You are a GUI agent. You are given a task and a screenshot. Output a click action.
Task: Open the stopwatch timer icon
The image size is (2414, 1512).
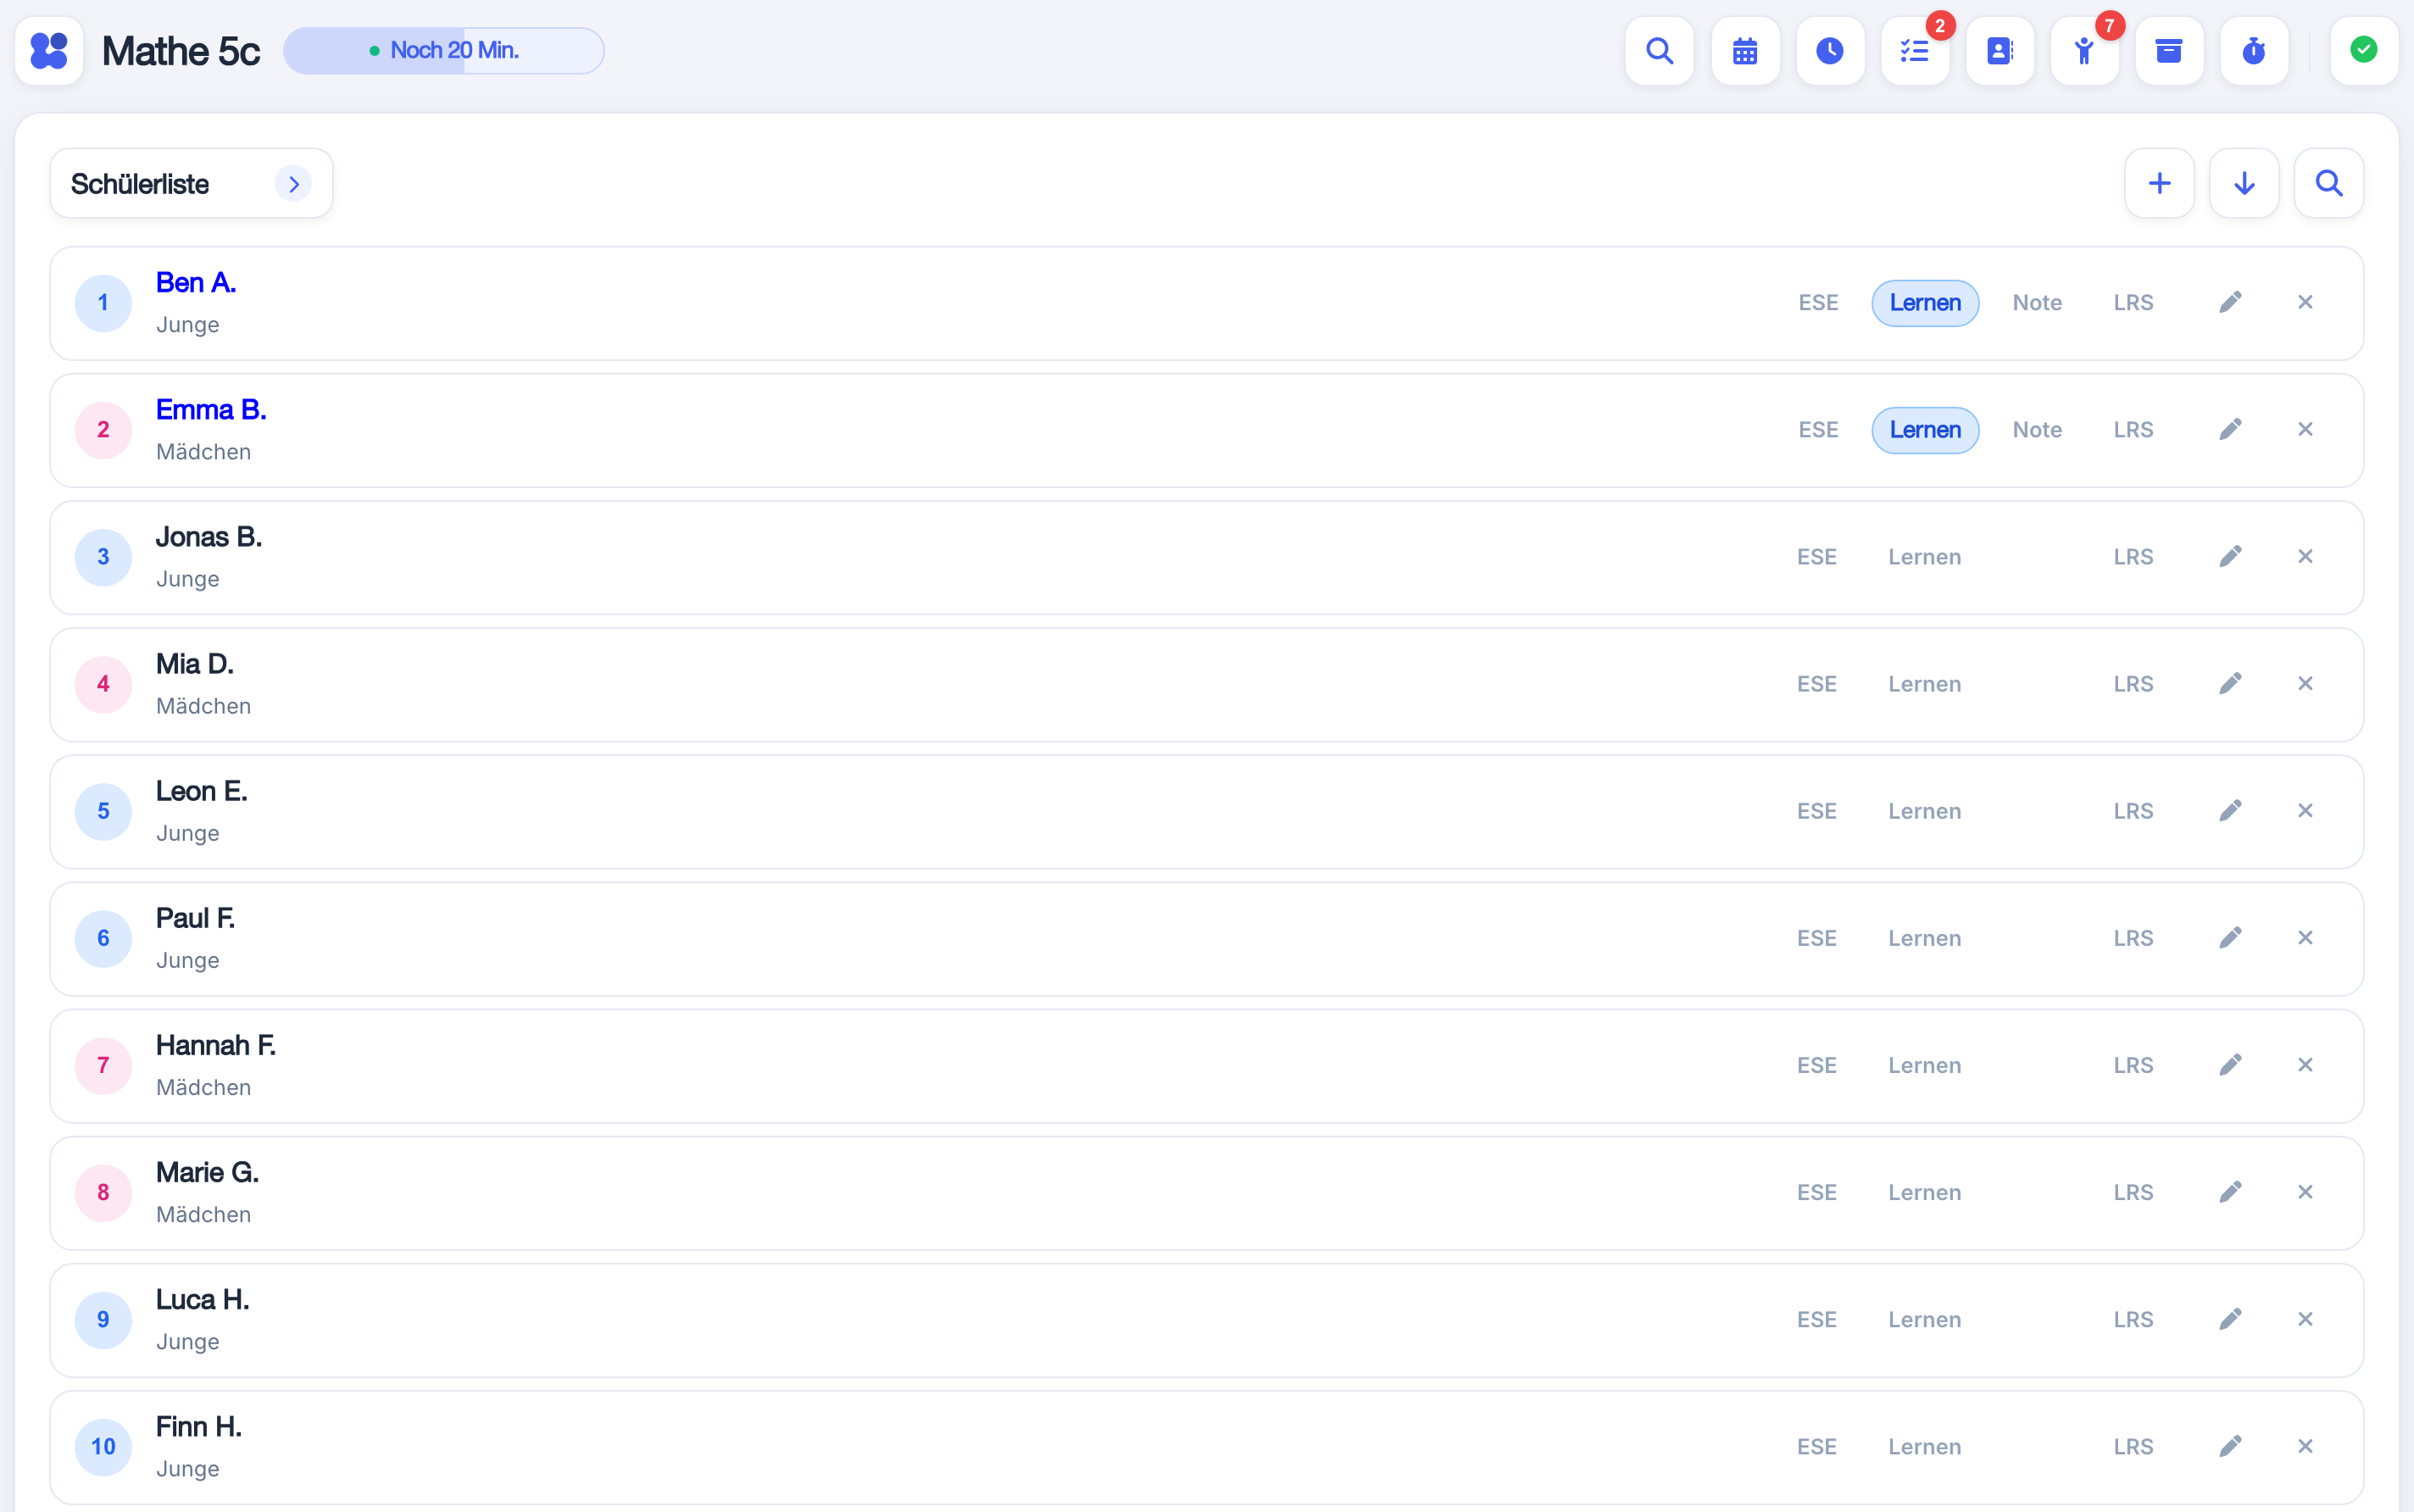2254,51
